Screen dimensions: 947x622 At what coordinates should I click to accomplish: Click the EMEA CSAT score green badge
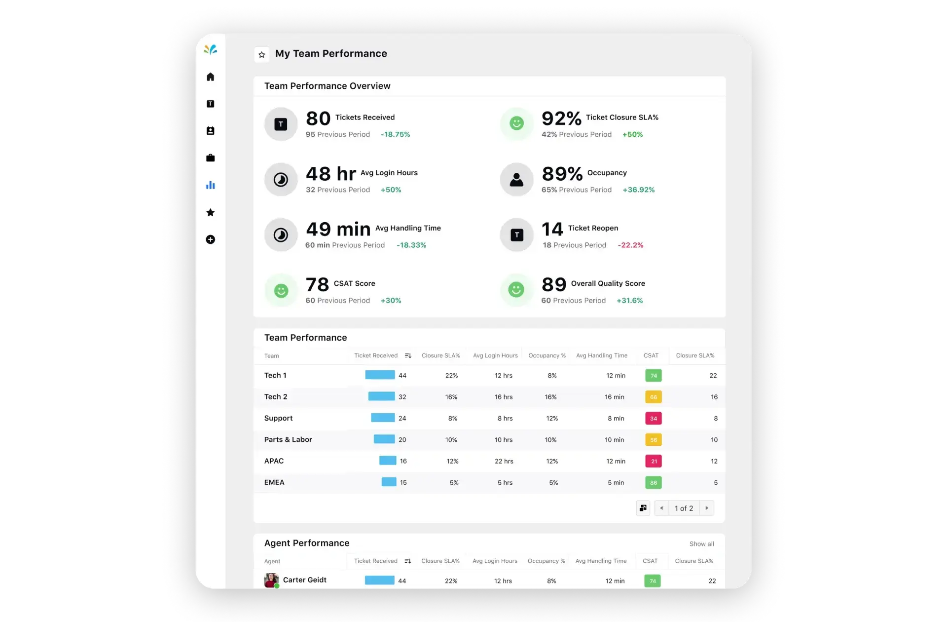point(652,482)
